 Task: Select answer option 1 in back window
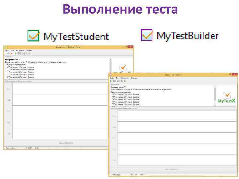click(9, 89)
